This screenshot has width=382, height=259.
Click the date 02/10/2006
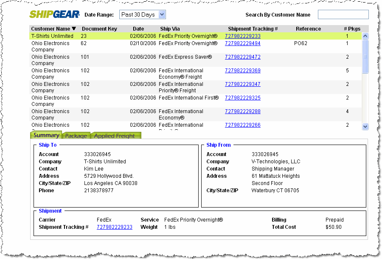pyautogui.click(x=143, y=43)
